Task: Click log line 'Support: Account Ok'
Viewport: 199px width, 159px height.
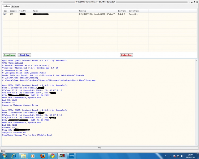Action: click(14, 132)
